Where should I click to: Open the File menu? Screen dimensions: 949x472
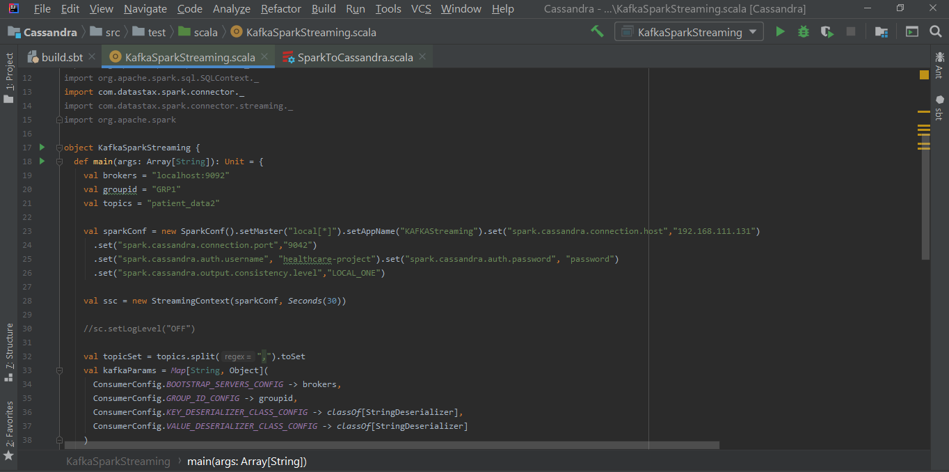[42, 9]
